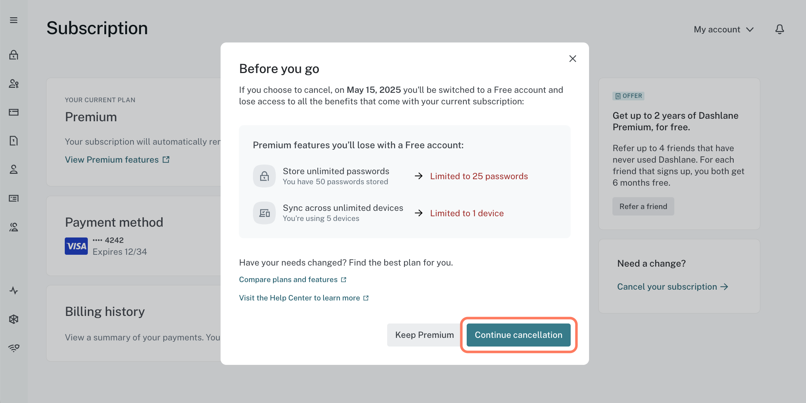Click Keep Premium button
Viewport: 806px width, 403px height.
pos(424,335)
